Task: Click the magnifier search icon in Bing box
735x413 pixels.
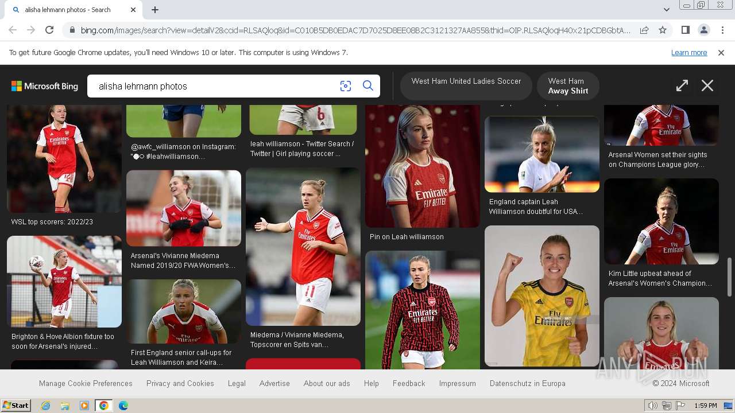Action: pyautogui.click(x=368, y=86)
